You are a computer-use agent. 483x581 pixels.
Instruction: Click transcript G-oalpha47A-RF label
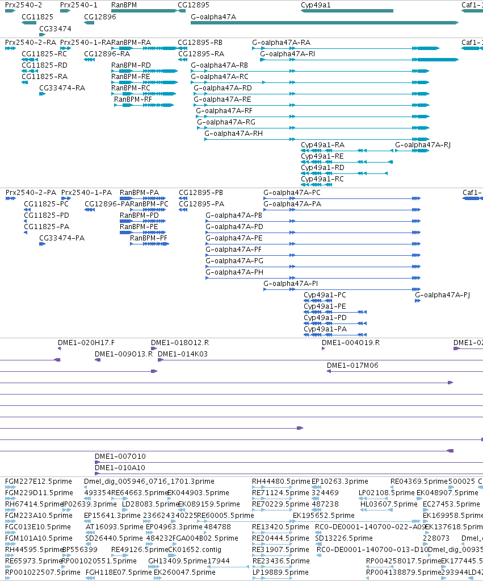[224, 111]
